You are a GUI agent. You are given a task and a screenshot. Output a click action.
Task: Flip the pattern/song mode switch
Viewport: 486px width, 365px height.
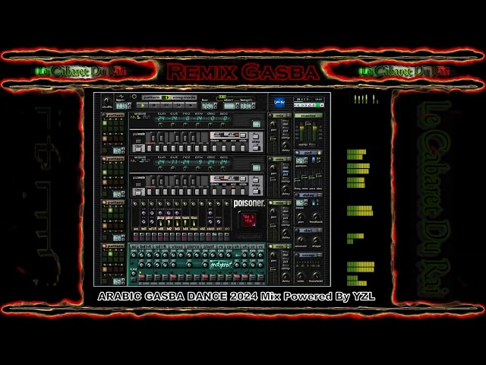point(166,97)
